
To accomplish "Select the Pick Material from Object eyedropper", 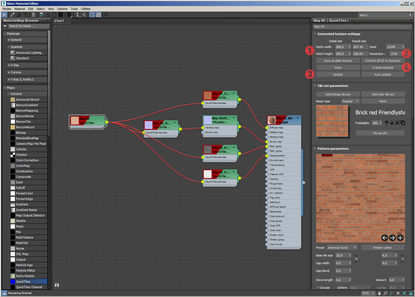I will (x=12, y=15).
